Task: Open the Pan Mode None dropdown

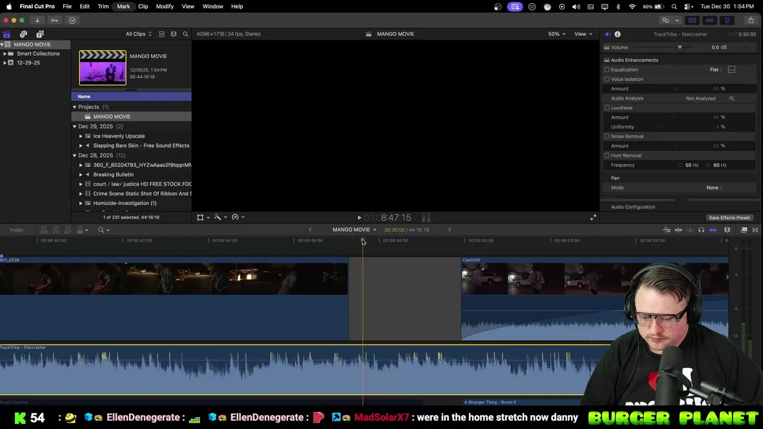Action: pos(714,188)
